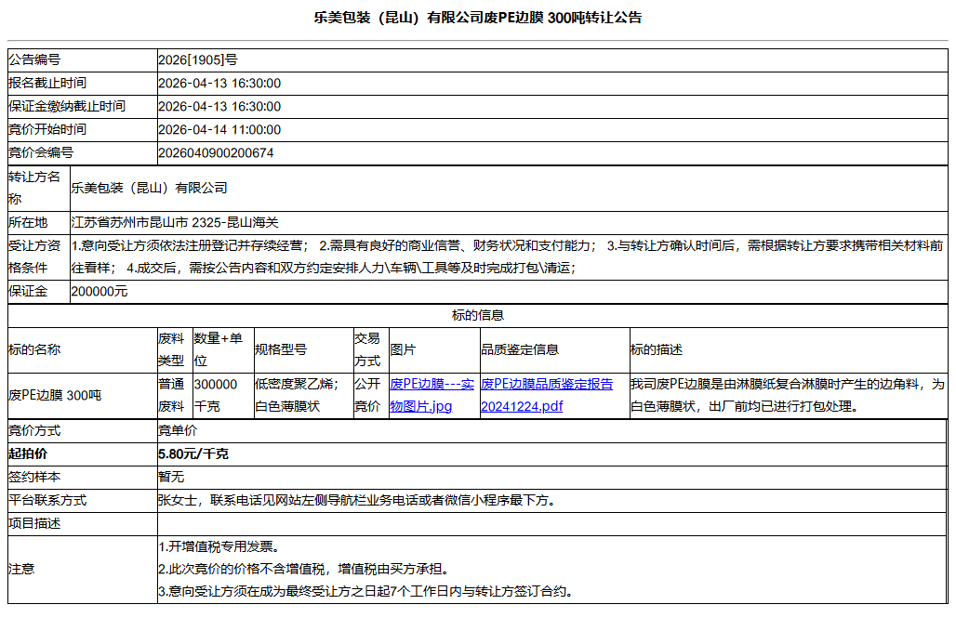The height and width of the screenshot is (644, 956).
Task: Click the item description starting 我司废PE边膜
Action: [x=787, y=395]
